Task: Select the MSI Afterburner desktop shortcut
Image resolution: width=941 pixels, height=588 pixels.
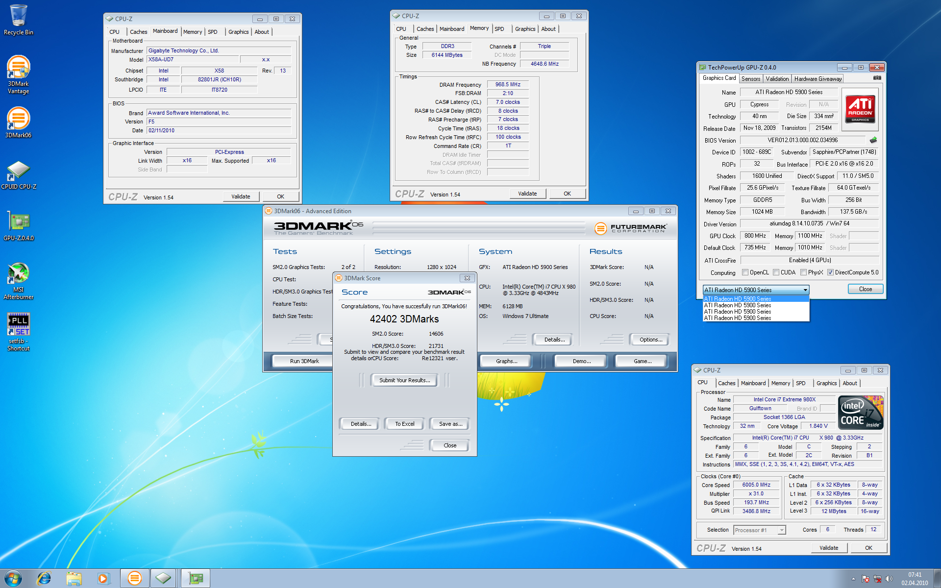Action: (19, 281)
